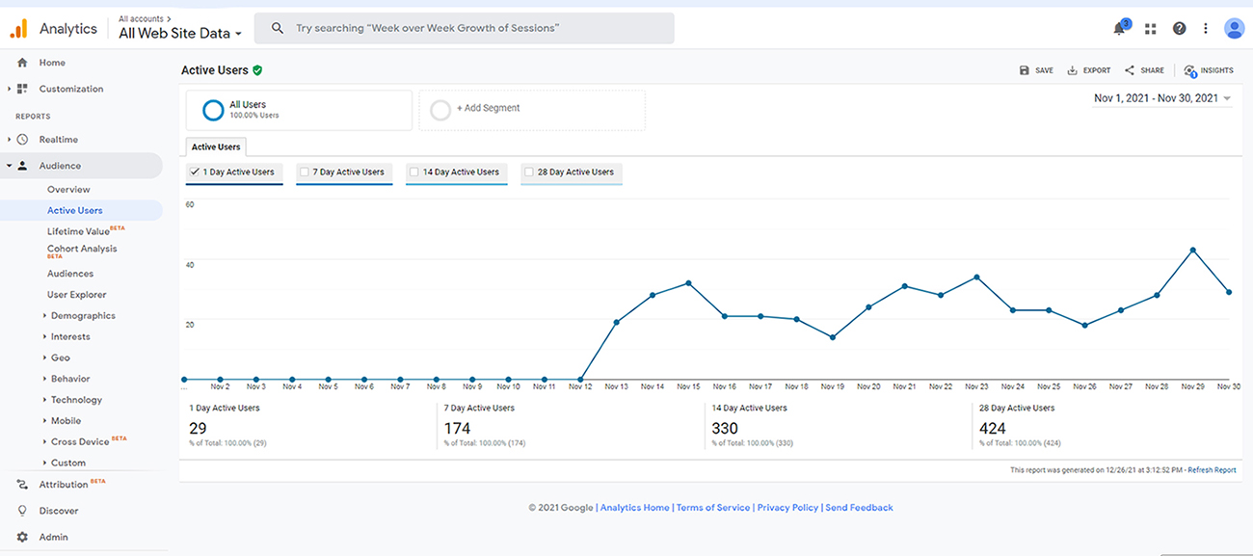
Task: Click the Home house icon
Action: pyautogui.click(x=22, y=63)
